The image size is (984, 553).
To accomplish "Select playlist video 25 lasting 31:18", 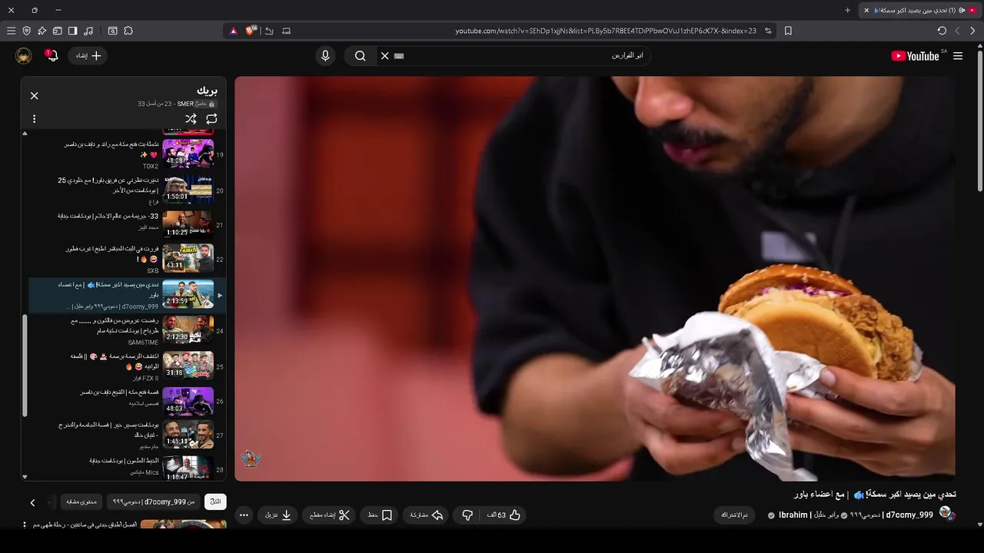I will point(128,365).
